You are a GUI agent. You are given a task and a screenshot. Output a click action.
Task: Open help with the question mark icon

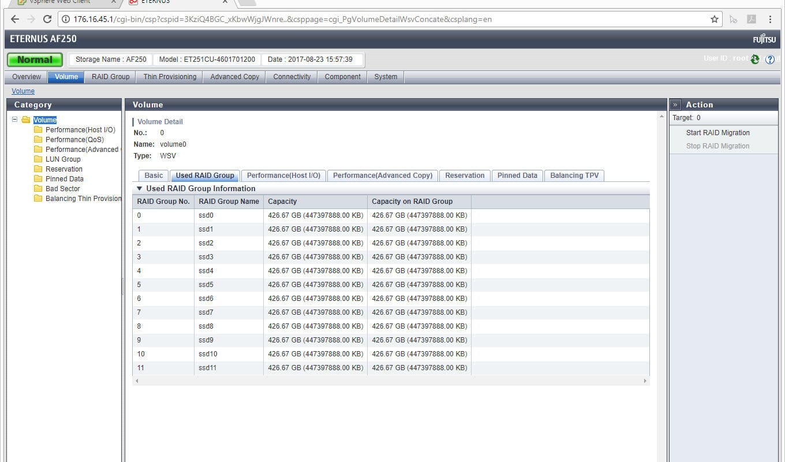[770, 59]
